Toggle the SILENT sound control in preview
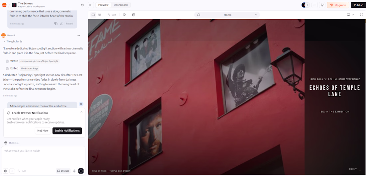The width and height of the screenshot is (366, 176). [353, 169]
